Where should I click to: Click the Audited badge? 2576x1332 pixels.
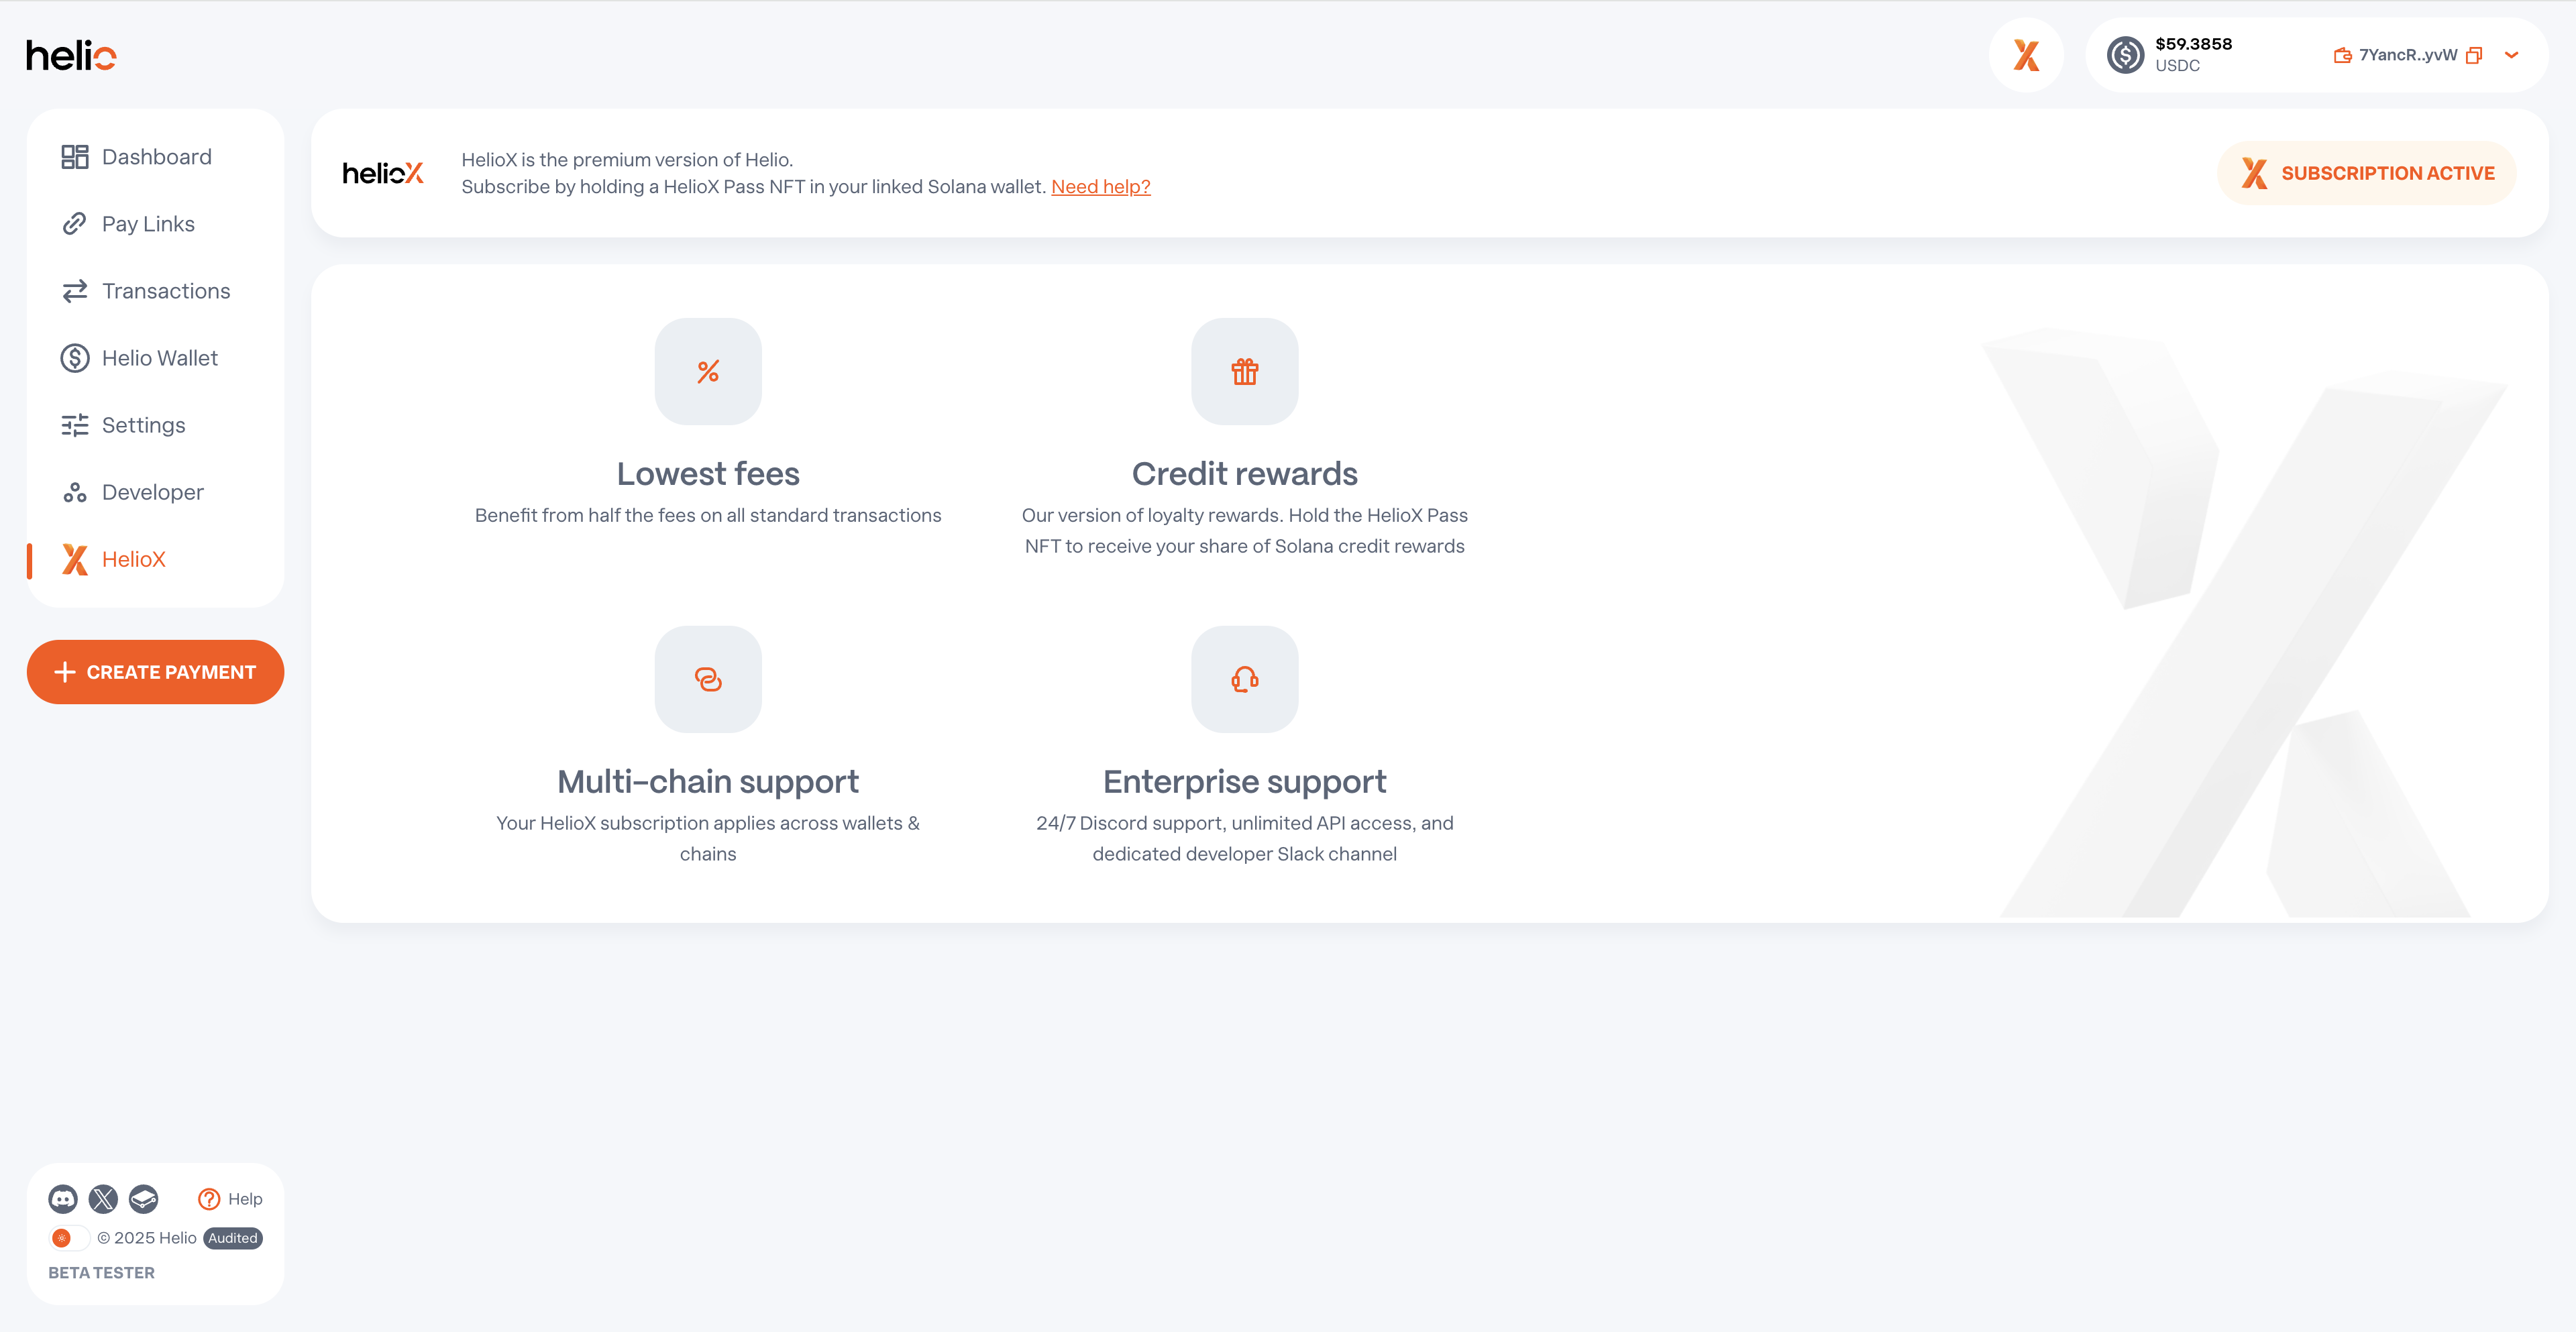click(233, 1238)
